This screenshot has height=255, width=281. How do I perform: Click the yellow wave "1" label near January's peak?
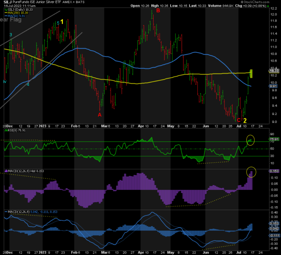(62, 22)
